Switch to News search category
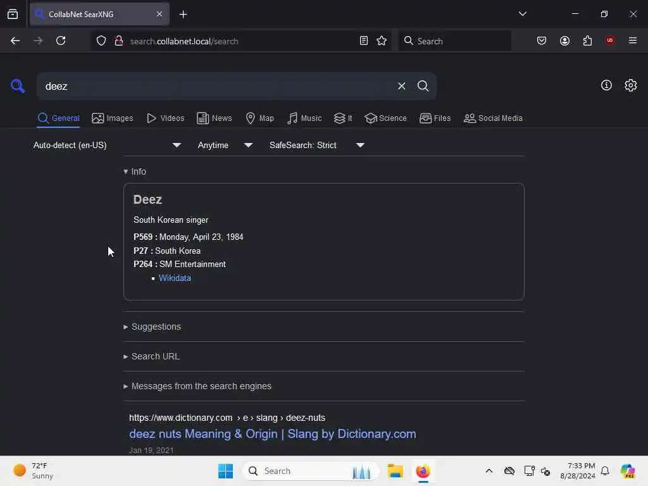This screenshot has height=486, width=648. point(215,118)
